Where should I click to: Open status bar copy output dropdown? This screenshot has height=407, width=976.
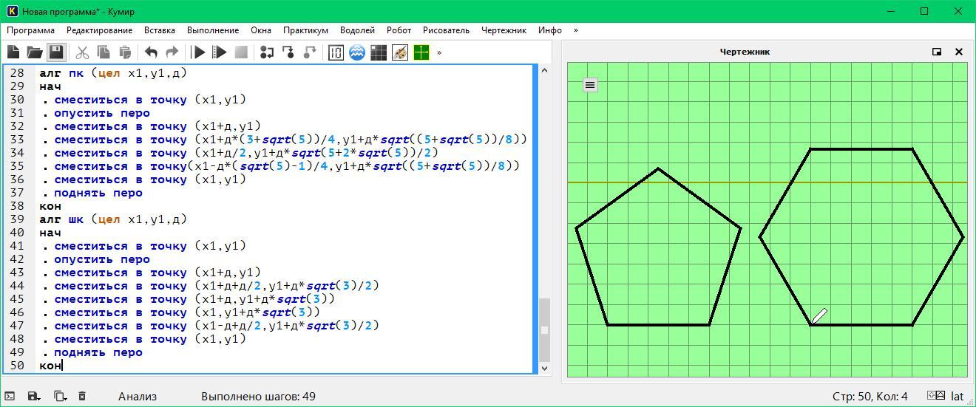click(x=60, y=397)
